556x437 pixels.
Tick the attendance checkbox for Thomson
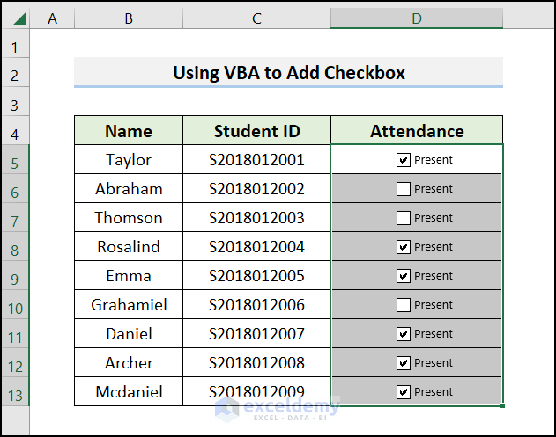click(404, 218)
